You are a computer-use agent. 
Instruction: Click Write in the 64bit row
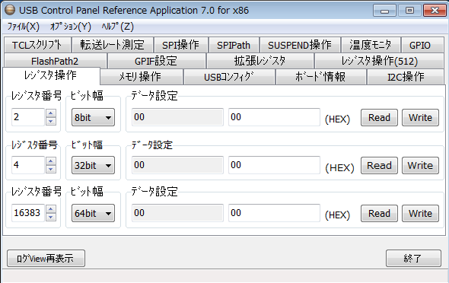tap(420, 214)
